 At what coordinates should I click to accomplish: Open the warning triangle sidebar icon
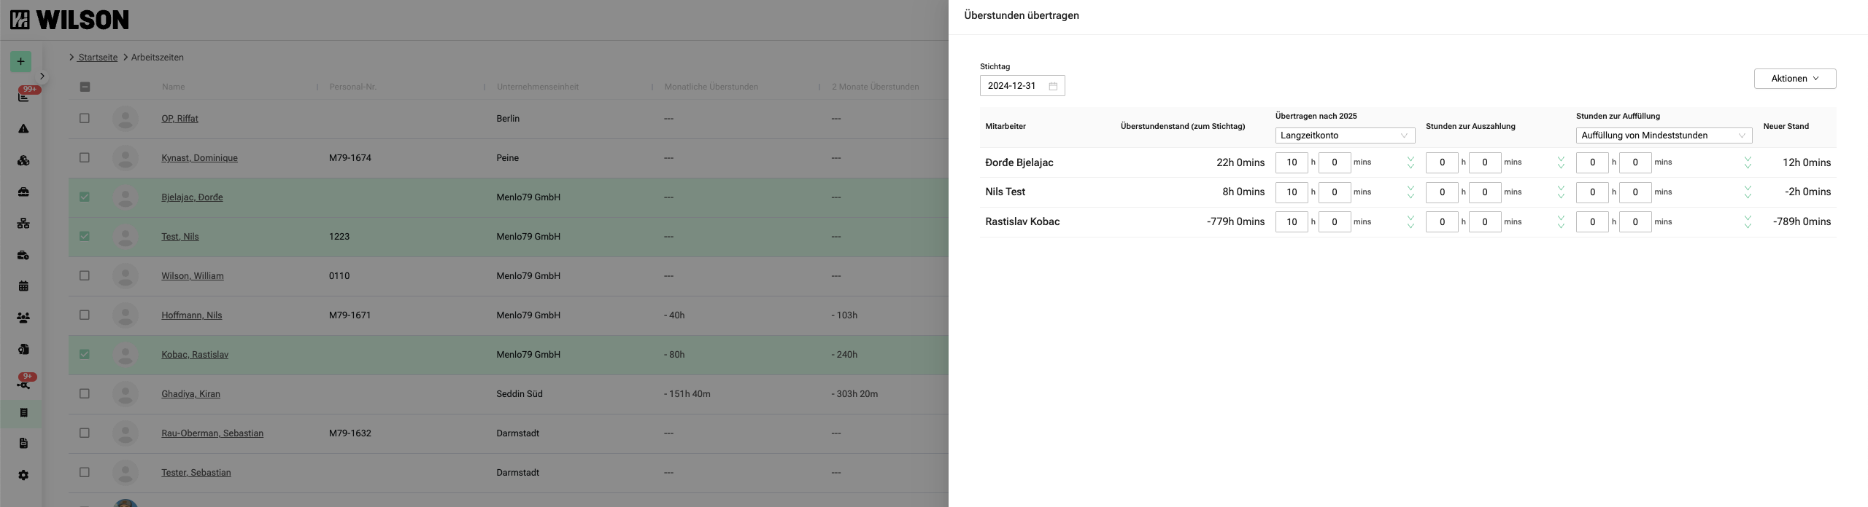(23, 129)
